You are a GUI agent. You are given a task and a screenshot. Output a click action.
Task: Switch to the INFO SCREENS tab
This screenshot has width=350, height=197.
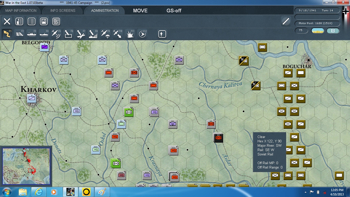tap(63, 11)
